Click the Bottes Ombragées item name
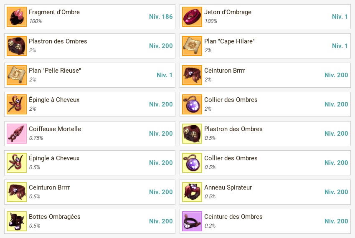This screenshot has width=355, height=238. tap(55, 217)
